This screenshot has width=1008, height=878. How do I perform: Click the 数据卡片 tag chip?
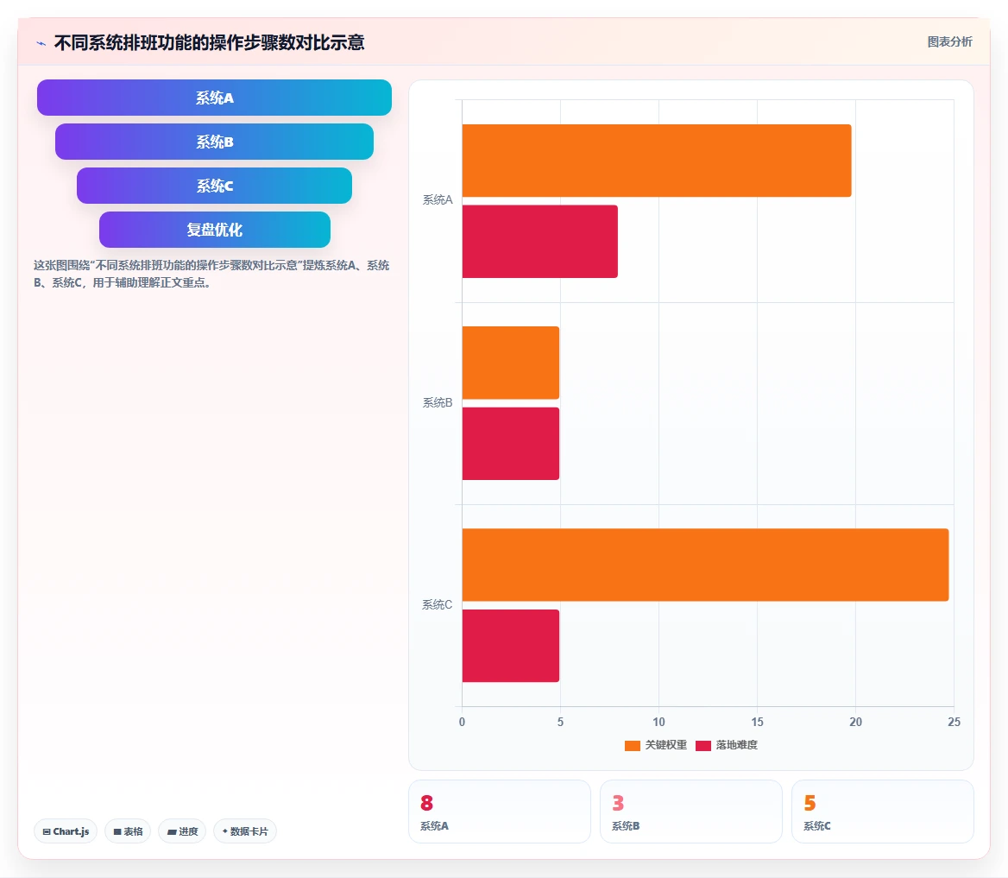coord(245,831)
